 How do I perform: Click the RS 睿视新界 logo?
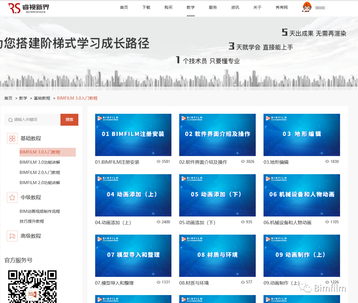[x=29, y=8]
